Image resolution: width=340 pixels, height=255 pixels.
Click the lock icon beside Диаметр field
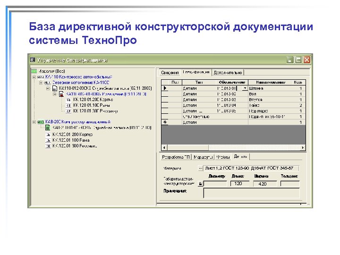(x=200, y=184)
